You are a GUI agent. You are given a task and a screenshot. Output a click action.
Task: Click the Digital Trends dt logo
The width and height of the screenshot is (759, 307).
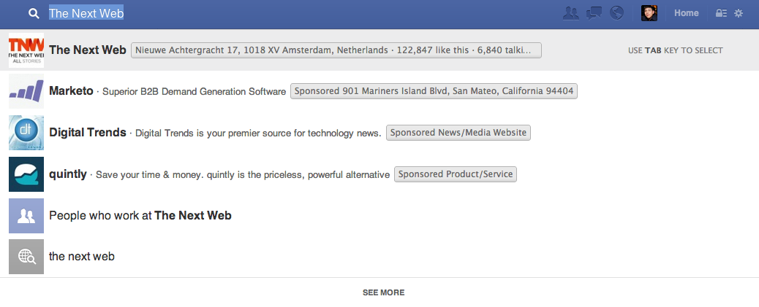[26, 133]
